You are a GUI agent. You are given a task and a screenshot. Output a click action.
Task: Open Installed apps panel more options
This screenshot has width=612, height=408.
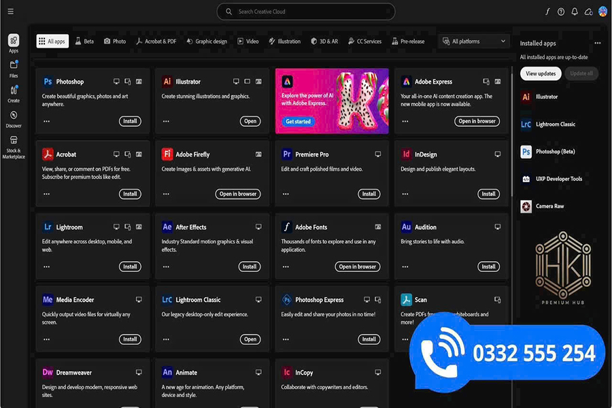click(x=598, y=44)
